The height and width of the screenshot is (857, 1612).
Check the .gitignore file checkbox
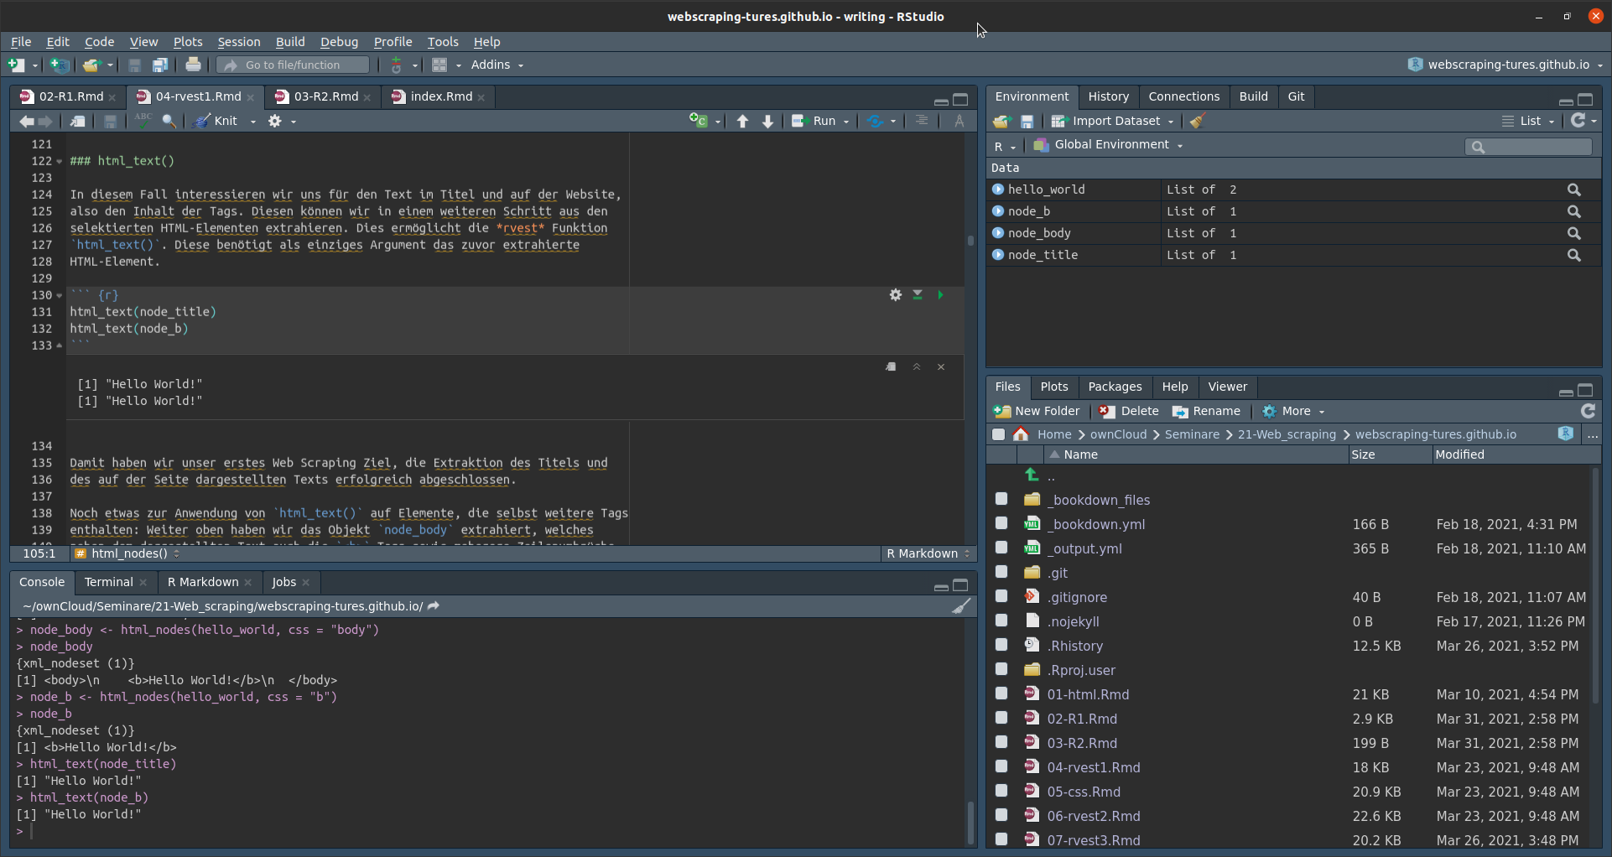[1001, 596]
